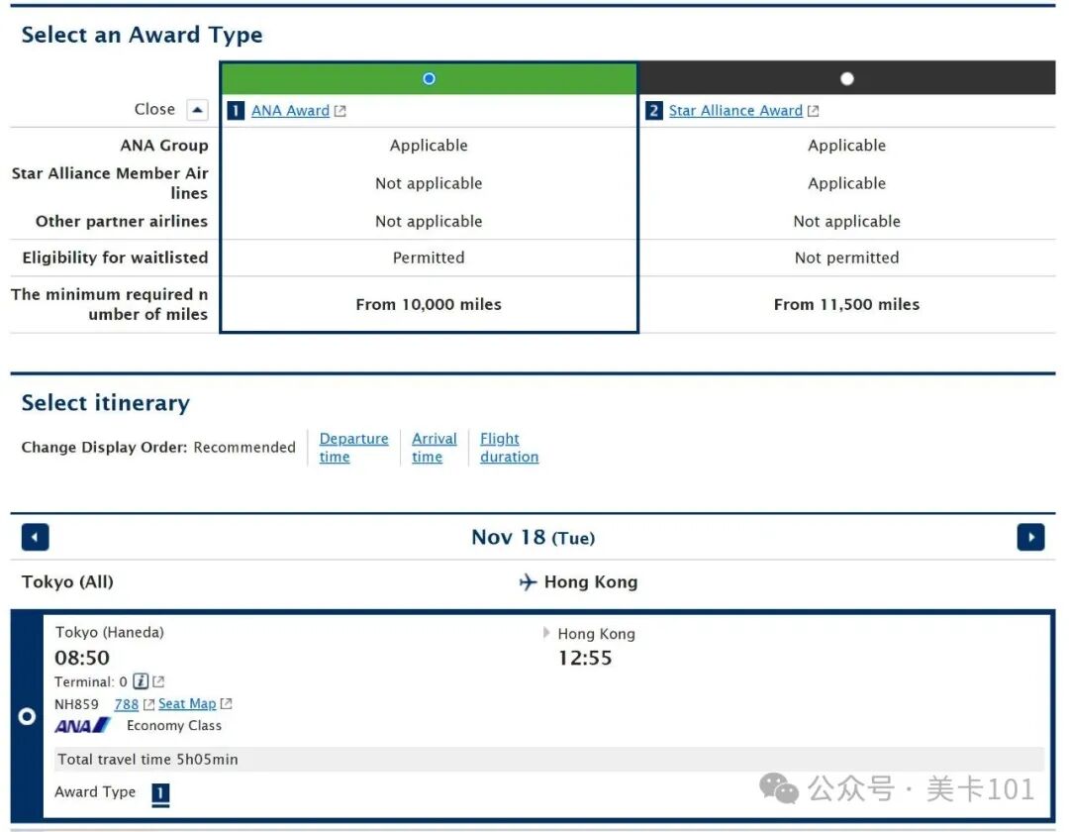Click number 2 badge beside Star Alliance Award

[x=653, y=111]
